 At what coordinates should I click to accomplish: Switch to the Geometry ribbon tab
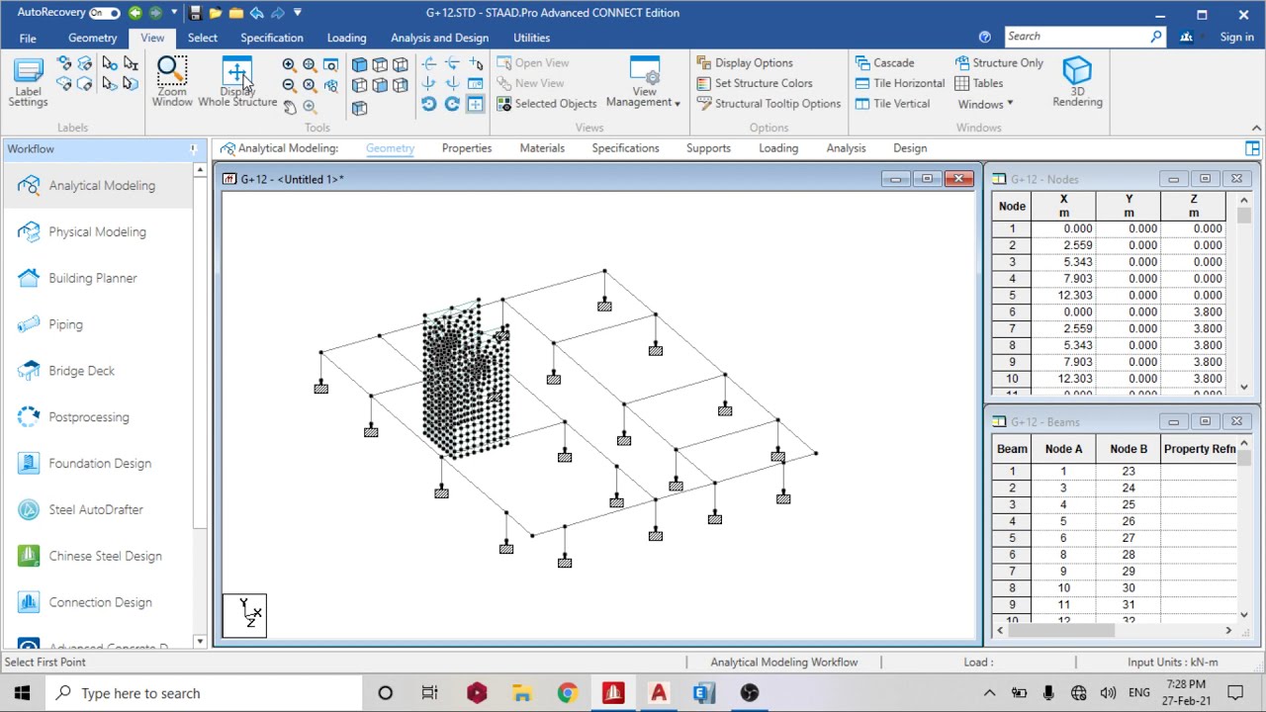[x=92, y=38]
